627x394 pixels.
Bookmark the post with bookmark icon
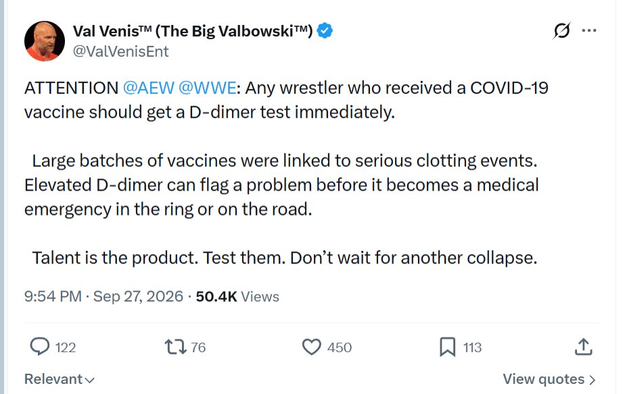[448, 347]
